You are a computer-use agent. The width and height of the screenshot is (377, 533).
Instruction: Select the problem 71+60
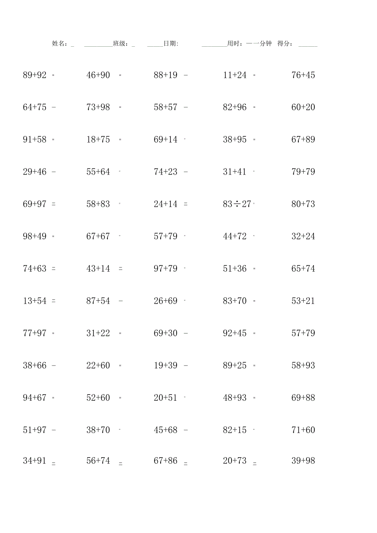[303, 430]
